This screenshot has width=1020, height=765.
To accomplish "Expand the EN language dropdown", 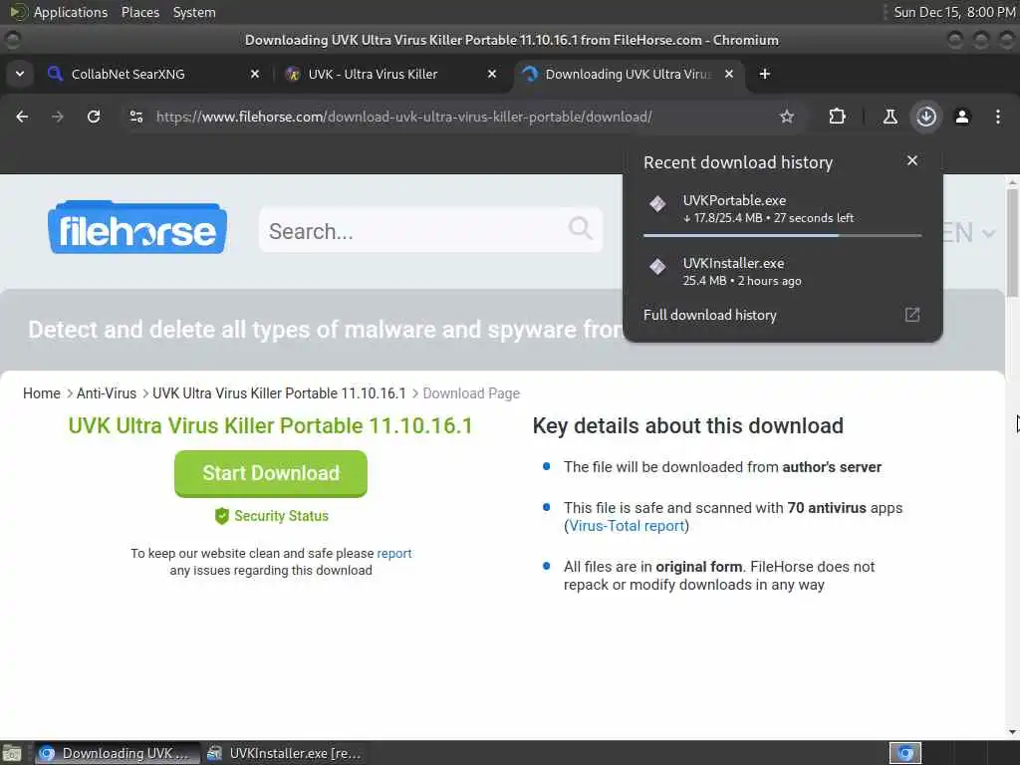I will pyautogui.click(x=969, y=232).
